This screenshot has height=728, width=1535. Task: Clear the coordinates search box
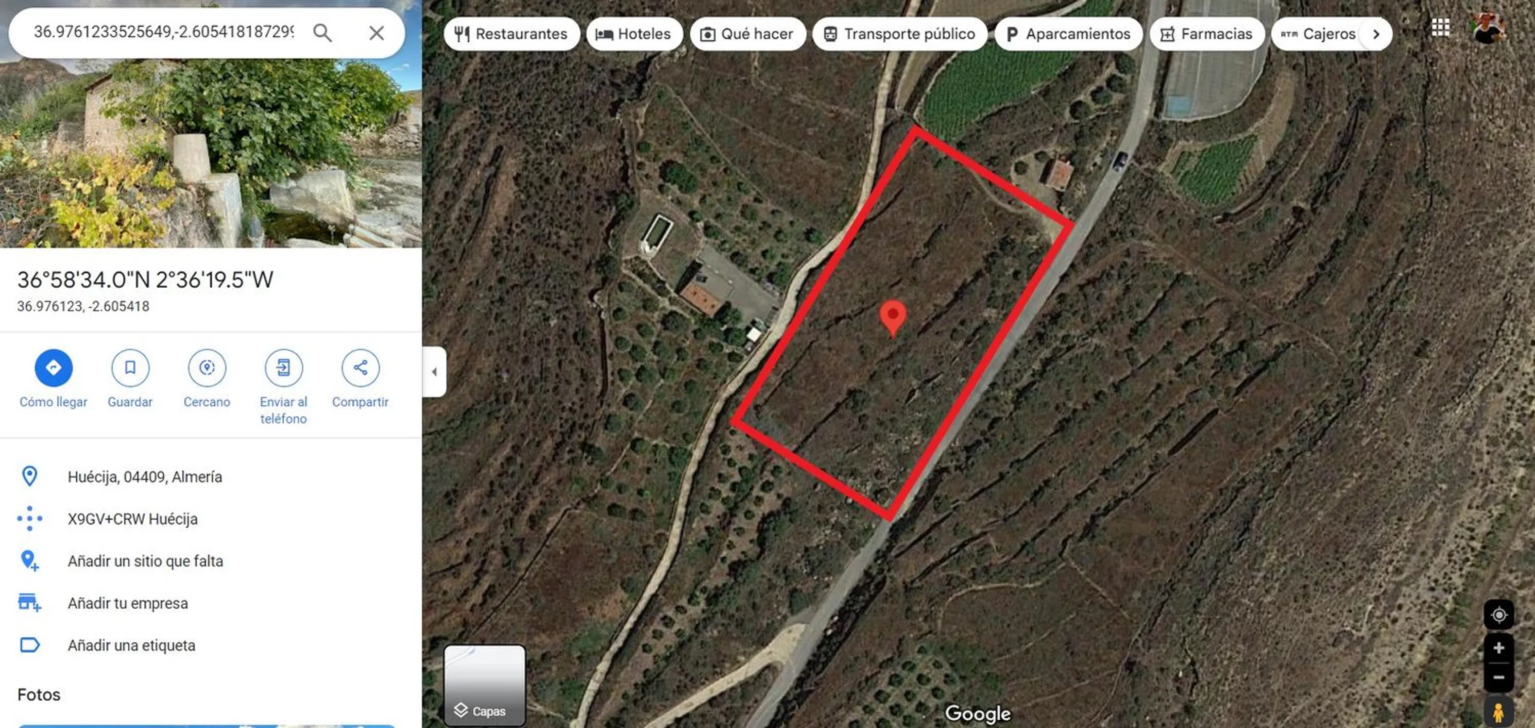[x=376, y=33]
